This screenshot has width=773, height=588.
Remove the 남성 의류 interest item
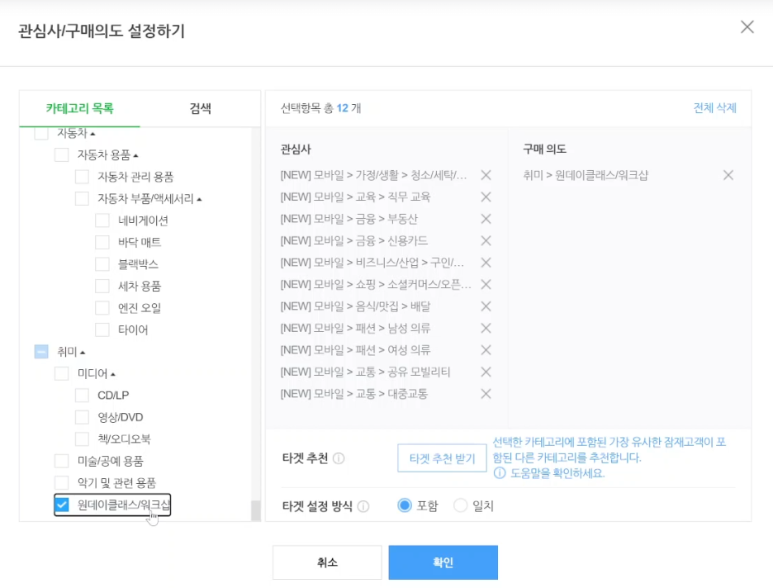(x=486, y=328)
